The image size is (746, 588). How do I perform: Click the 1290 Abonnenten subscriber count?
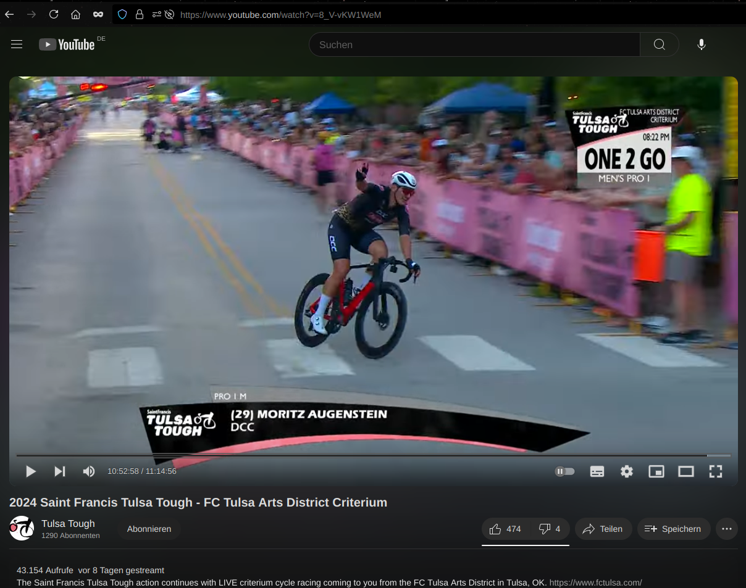[x=70, y=536]
